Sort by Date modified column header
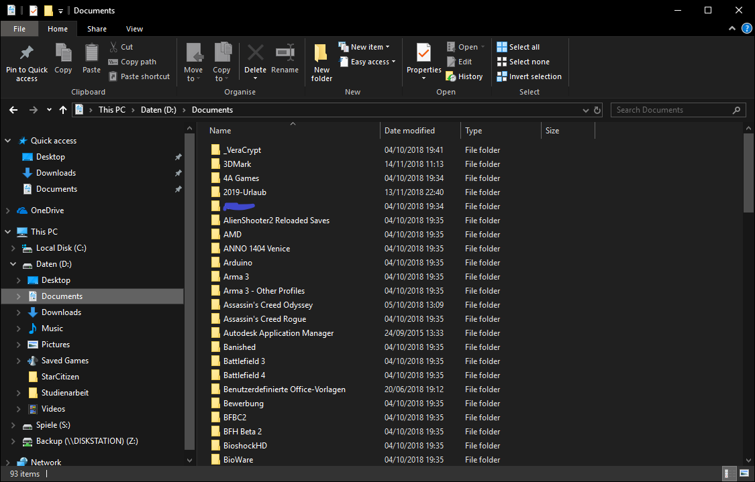755x482 pixels. (x=420, y=131)
